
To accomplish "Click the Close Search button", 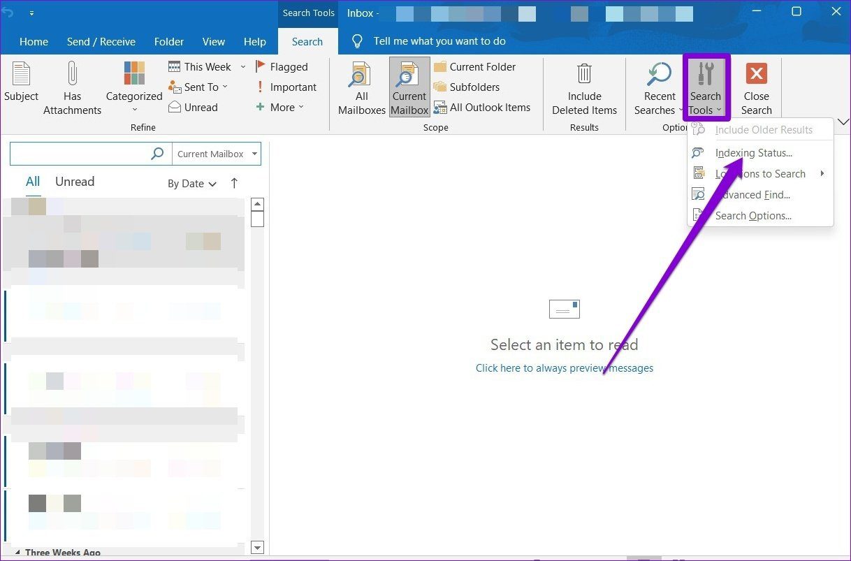I will pyautogui.click(x=756, y=88).
